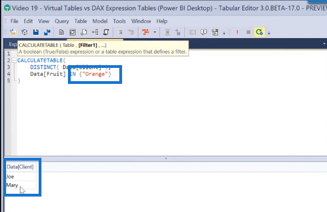Viewport: 327px width, 212px height.
Task: Open the Query menu
Action: coord(62,22)
